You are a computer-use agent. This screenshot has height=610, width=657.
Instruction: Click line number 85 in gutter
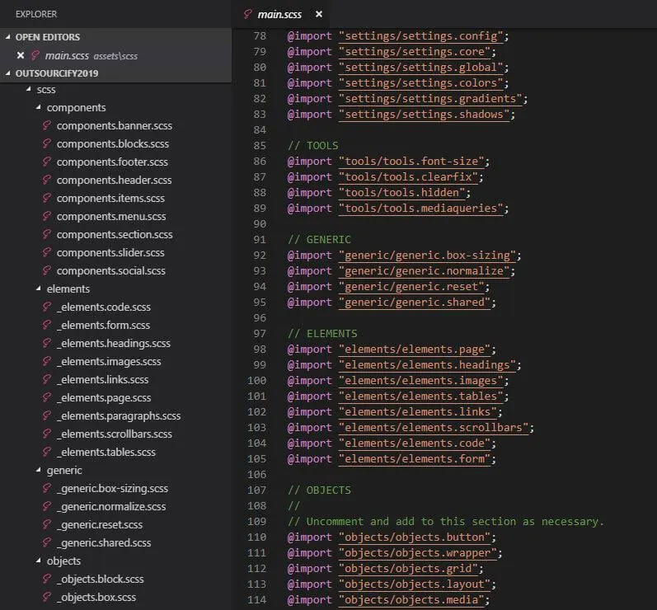click(x=260, y=146)
